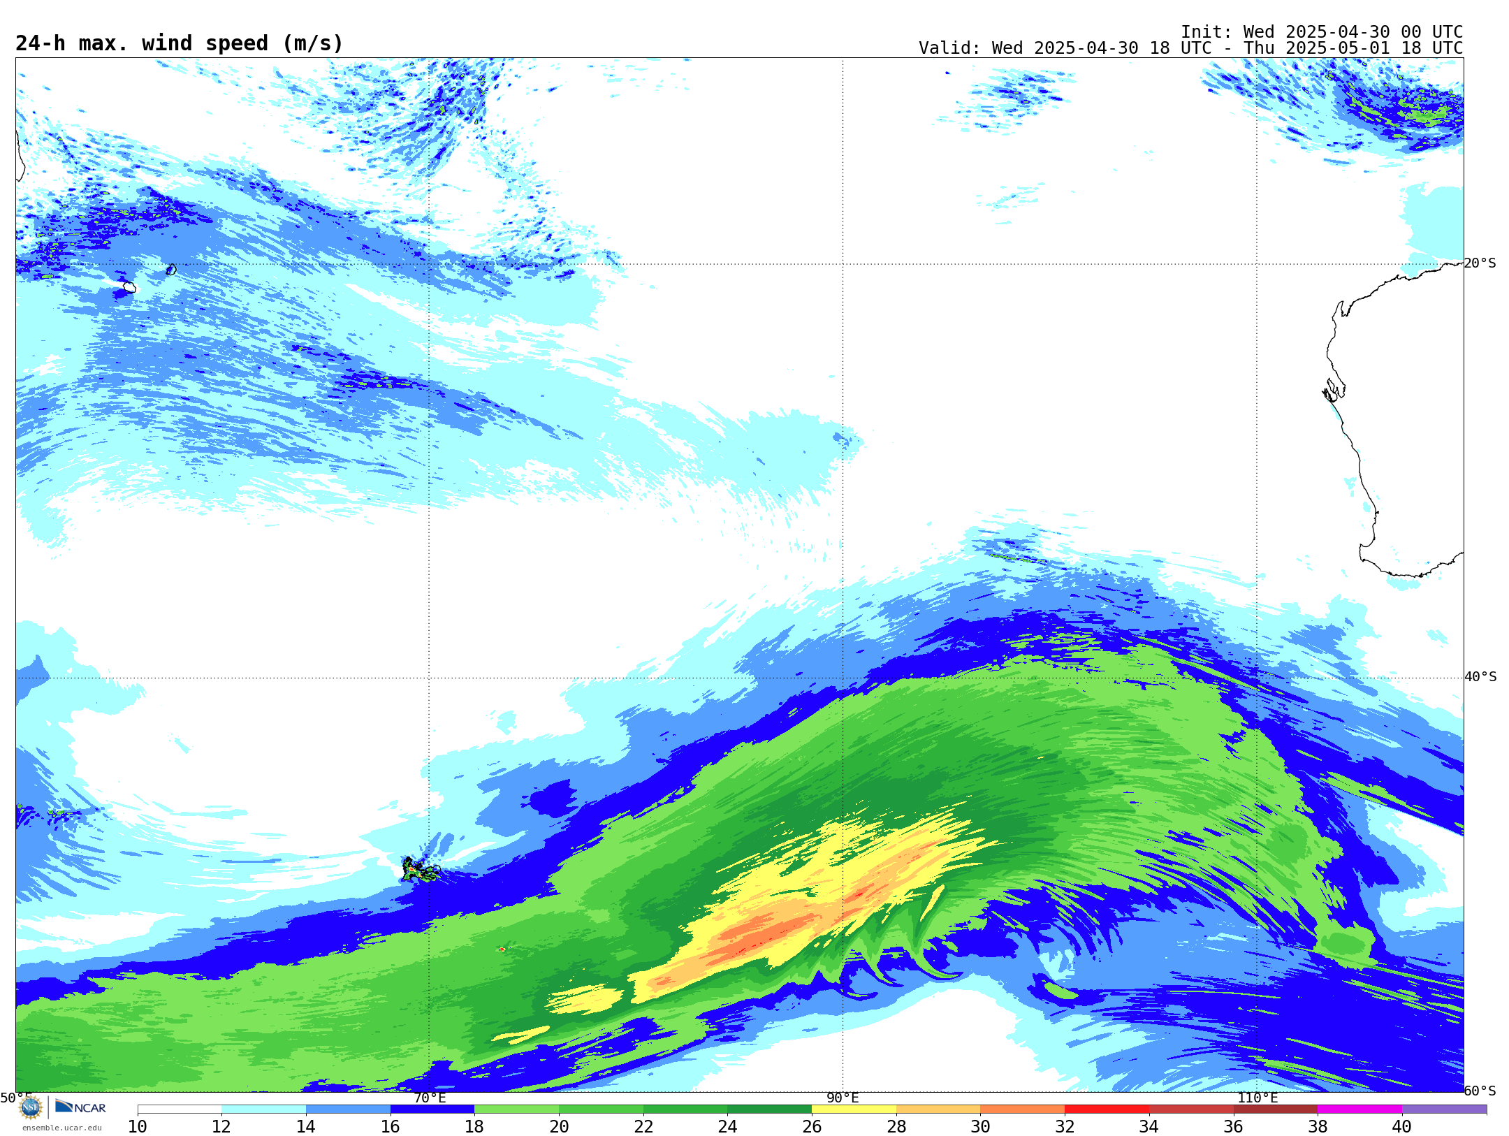Pick the white 10–12 m/s colorbar segment
The image size is (1509, 1136).
(180, 1109)
